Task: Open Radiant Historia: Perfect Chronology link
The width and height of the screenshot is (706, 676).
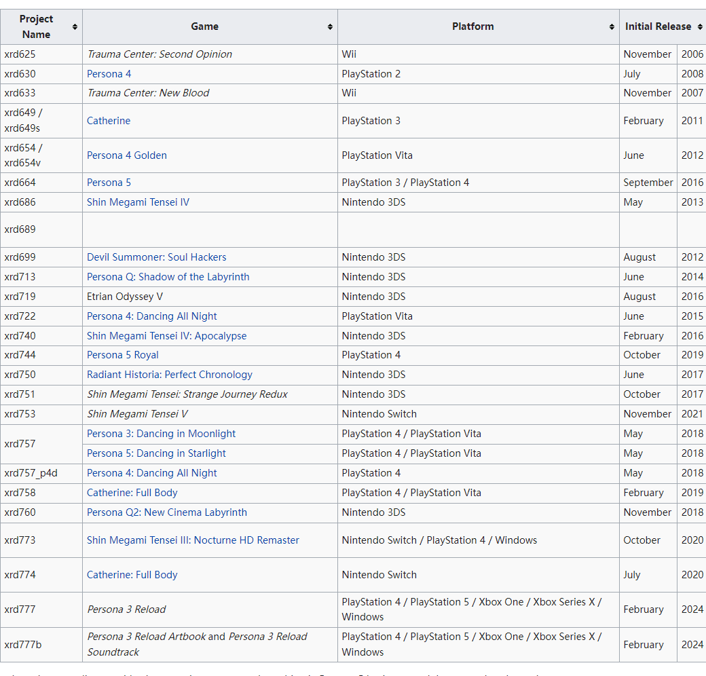Action: (x=169, y=375)
